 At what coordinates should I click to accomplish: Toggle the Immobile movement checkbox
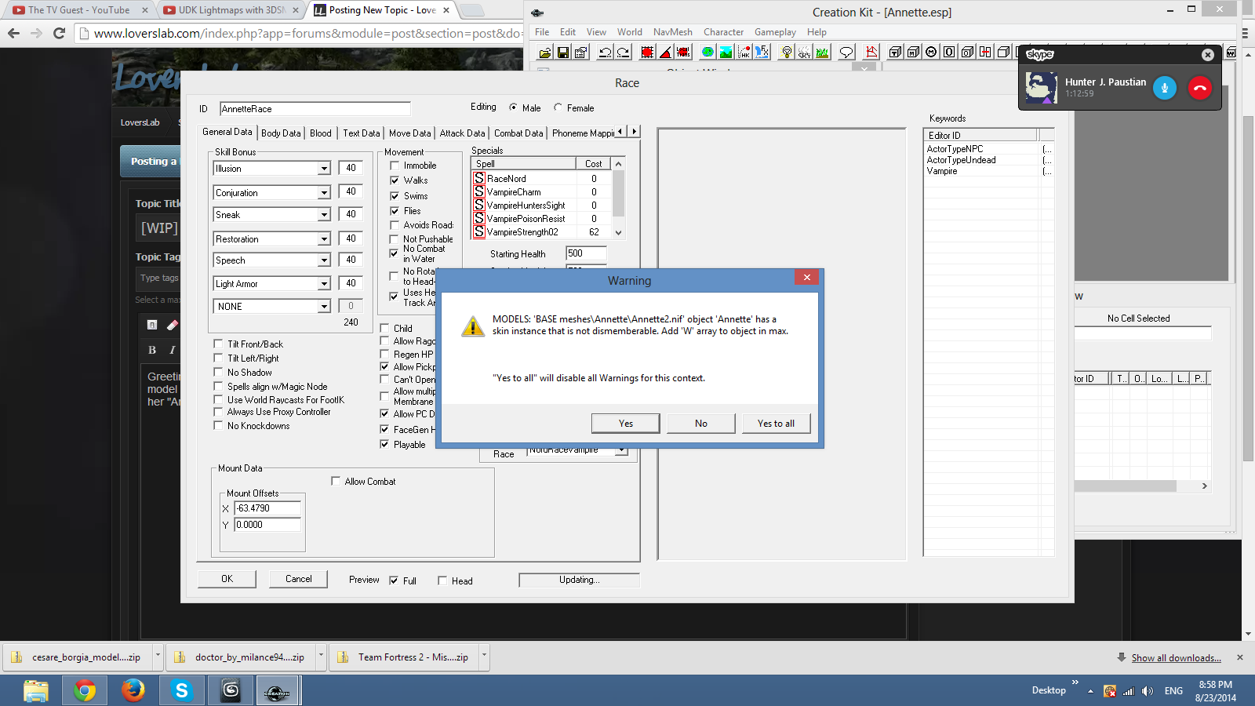(x=395, y=166)
